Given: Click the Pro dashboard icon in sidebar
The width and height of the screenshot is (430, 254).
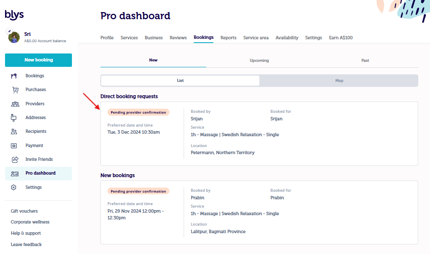Looking at the screenshot, I should (15, 173).
